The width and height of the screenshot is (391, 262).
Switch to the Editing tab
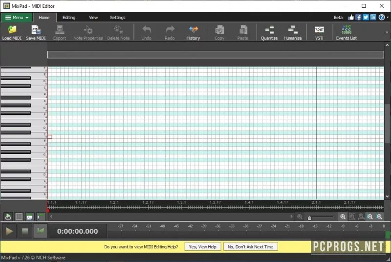(x=69, y=18)
